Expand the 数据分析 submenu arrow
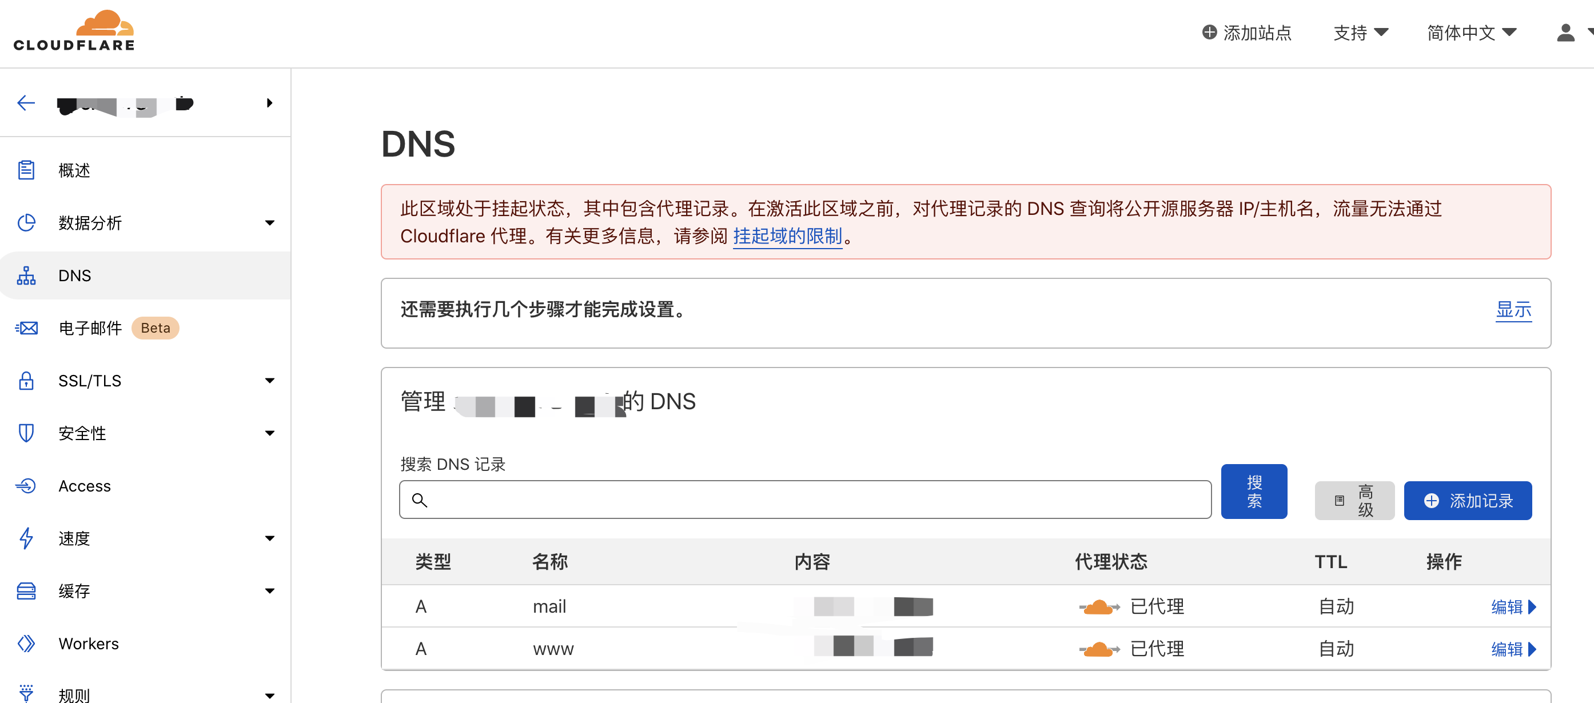 [269, 223]
